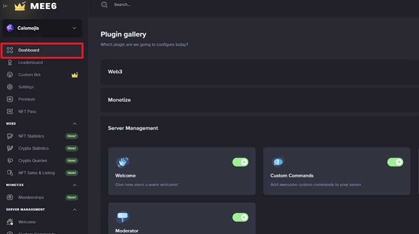Click the MEE6 wordmark text
This screenshot has width=419, height=234.
(x=43, y=6)
